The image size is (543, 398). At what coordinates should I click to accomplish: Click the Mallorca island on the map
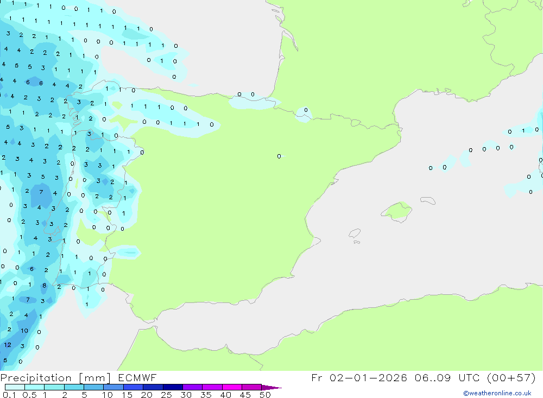[397, 212]
